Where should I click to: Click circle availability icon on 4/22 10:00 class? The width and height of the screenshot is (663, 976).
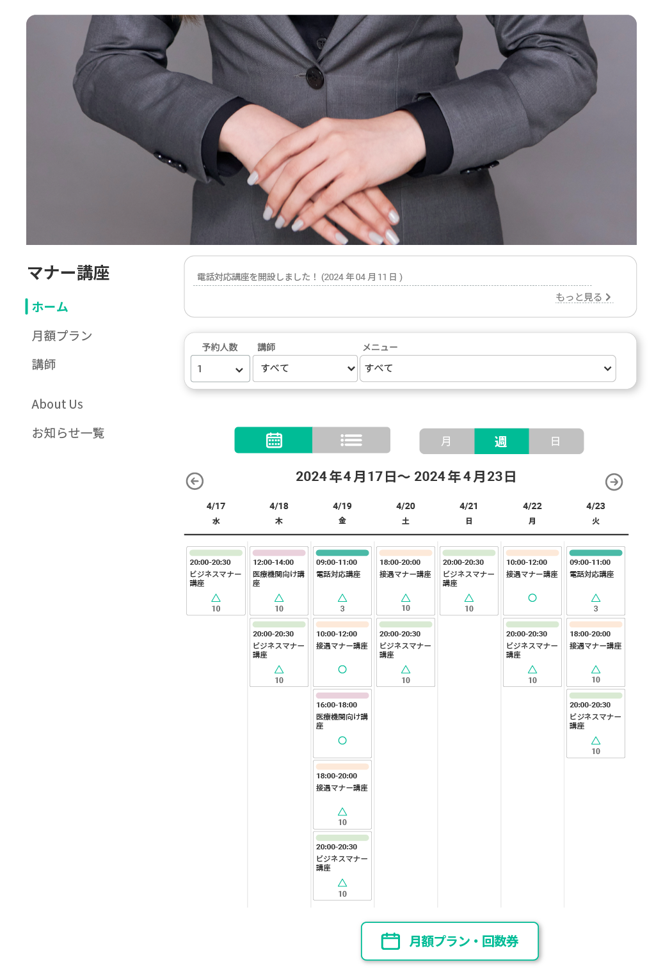click(532, 598)
